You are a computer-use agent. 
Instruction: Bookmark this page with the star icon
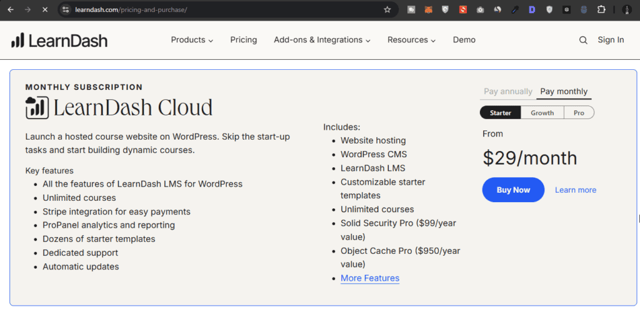coord(387,9)
